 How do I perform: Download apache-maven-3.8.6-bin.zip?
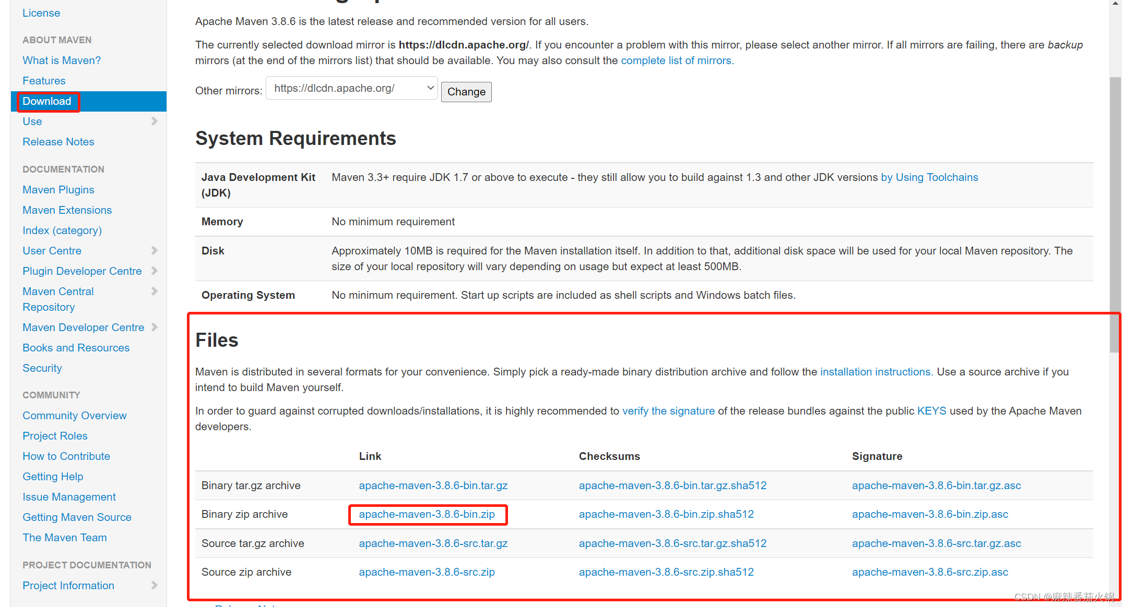[x=427, y=514]
